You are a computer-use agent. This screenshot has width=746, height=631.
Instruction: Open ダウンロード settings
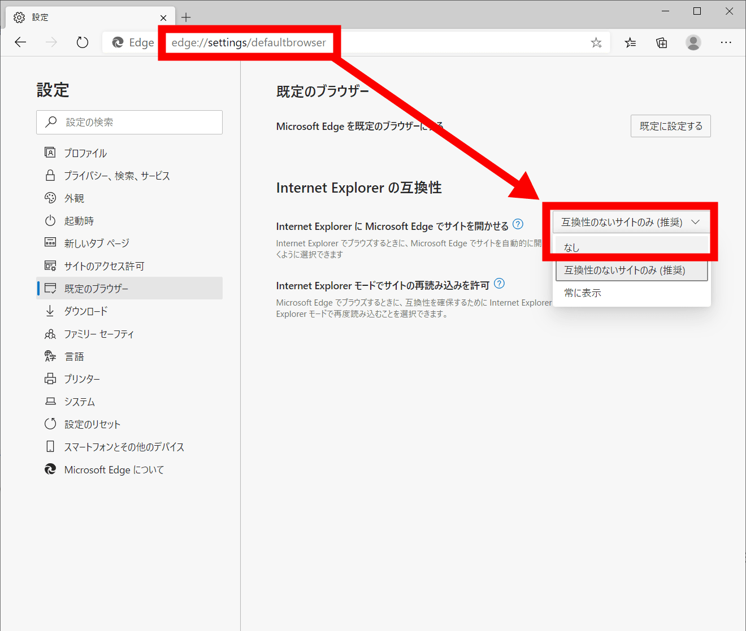click(x=129, y=311)
